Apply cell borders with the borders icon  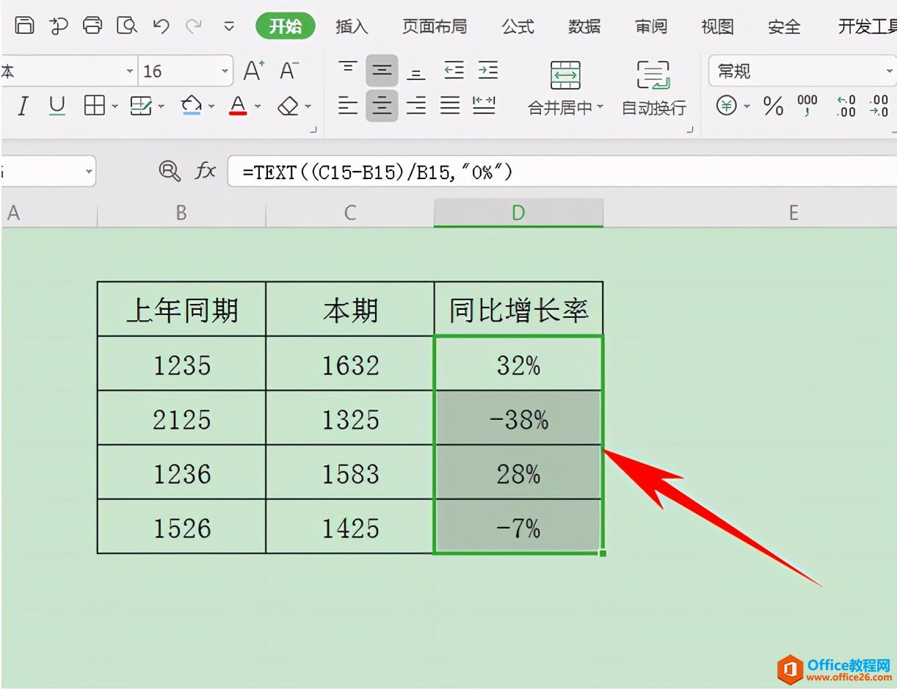(x=95, y=107)
